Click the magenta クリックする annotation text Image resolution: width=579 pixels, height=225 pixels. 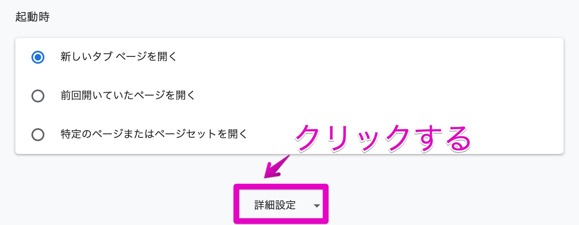click(383, 139)
